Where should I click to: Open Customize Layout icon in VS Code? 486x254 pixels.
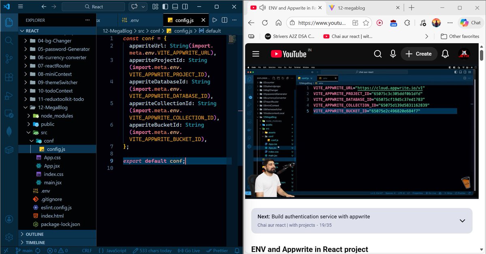tap(156, 7)
